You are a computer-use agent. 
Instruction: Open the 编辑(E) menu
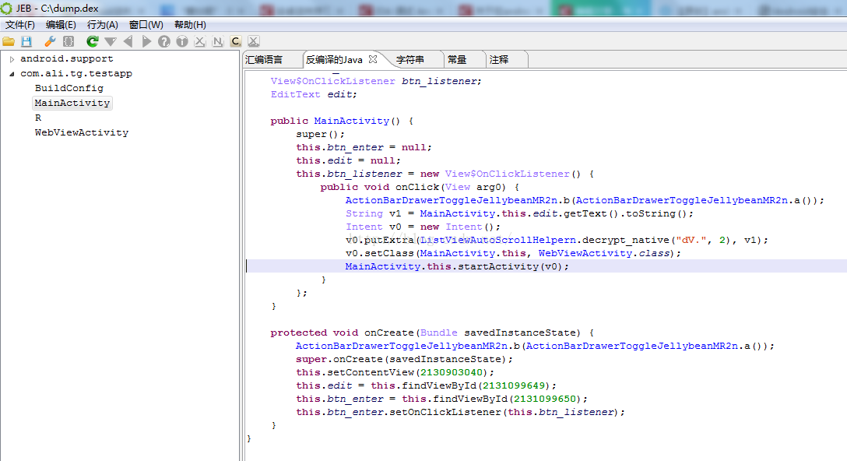click(x=61, y=25)
